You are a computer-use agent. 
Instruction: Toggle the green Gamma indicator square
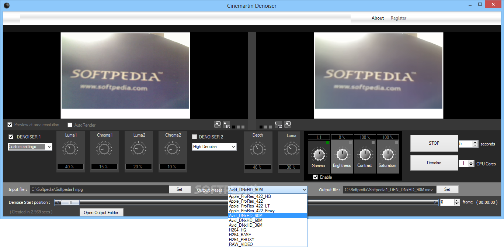tap(327, 143)
